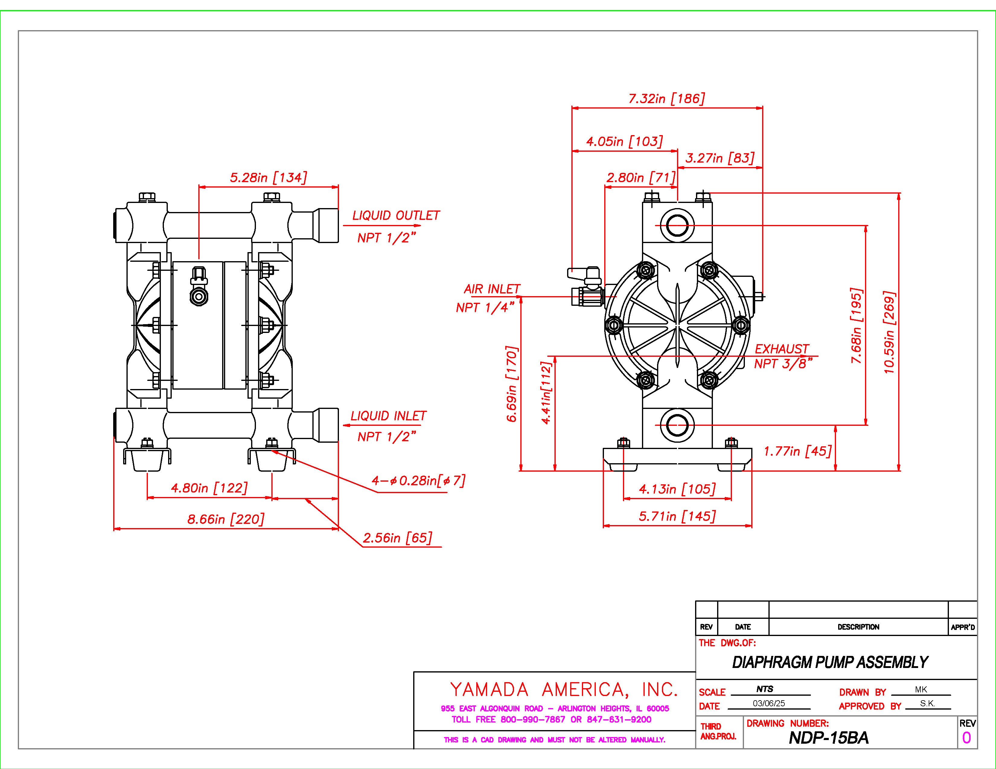The image size is (996, 769).
Task: Click the 8.66in [220] dimension text
Action: click(226, 519)
